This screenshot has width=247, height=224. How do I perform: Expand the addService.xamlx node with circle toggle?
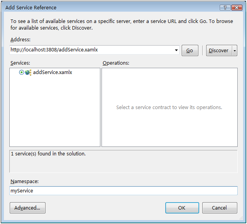coord(21,72)
